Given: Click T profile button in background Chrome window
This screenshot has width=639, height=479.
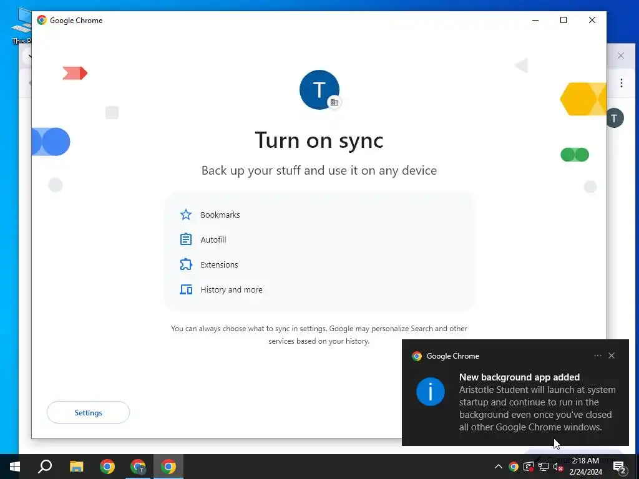Looking at the screenshot, I should click(x=615, y=118).
